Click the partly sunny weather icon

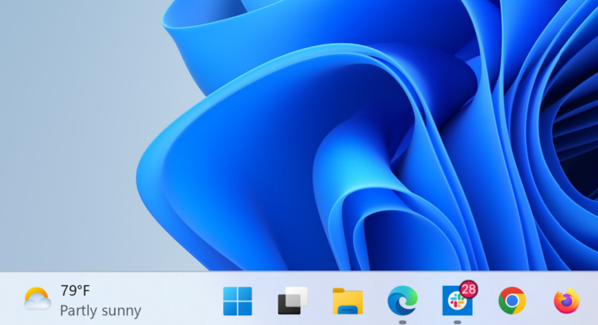pos(37,300)
